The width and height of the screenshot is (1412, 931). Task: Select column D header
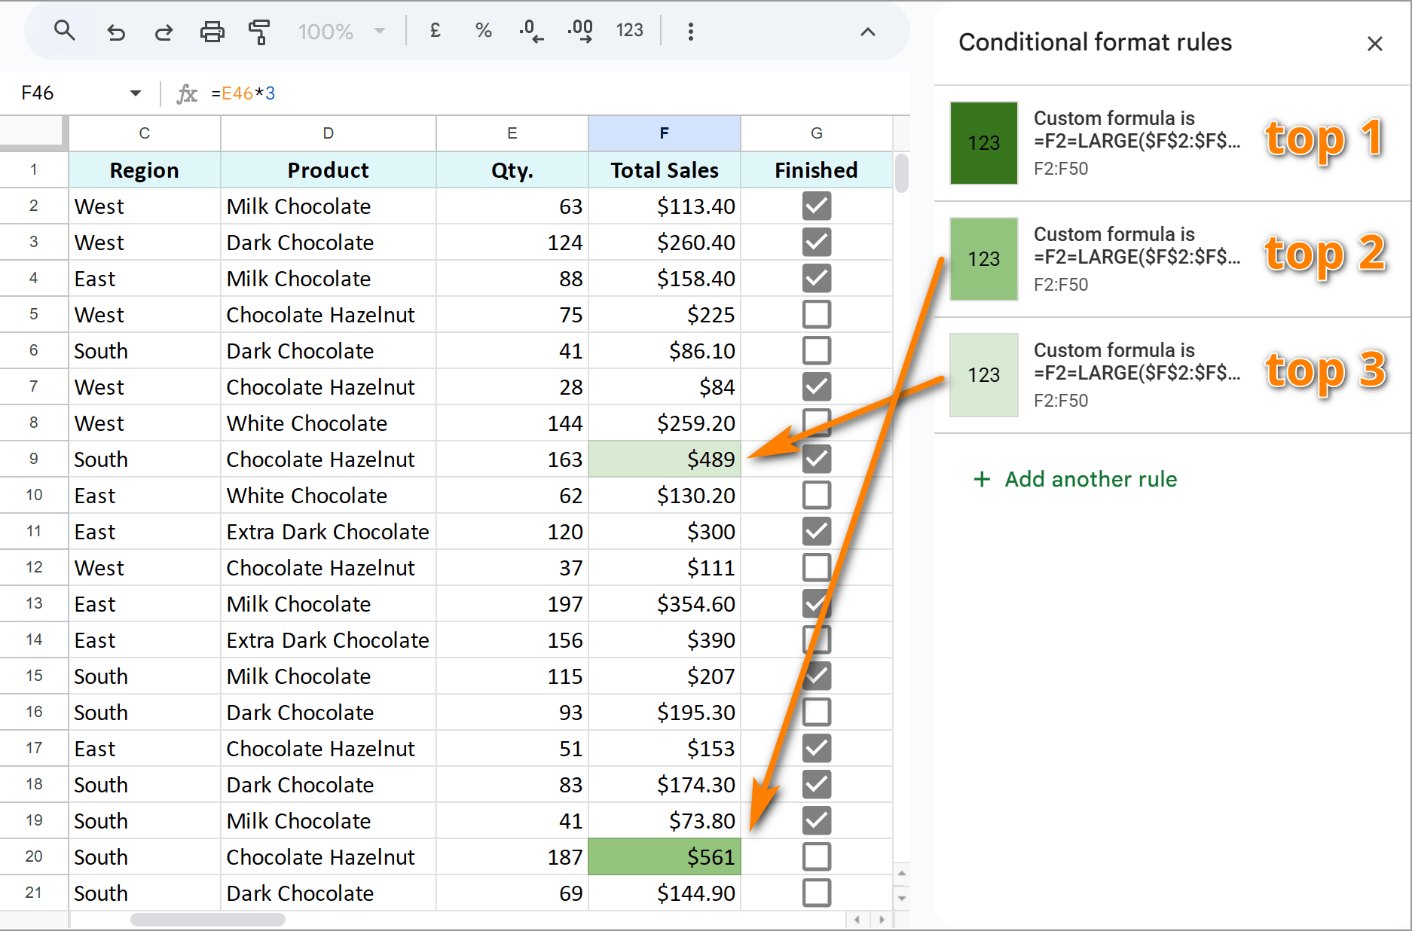click(x=329, y=133)
